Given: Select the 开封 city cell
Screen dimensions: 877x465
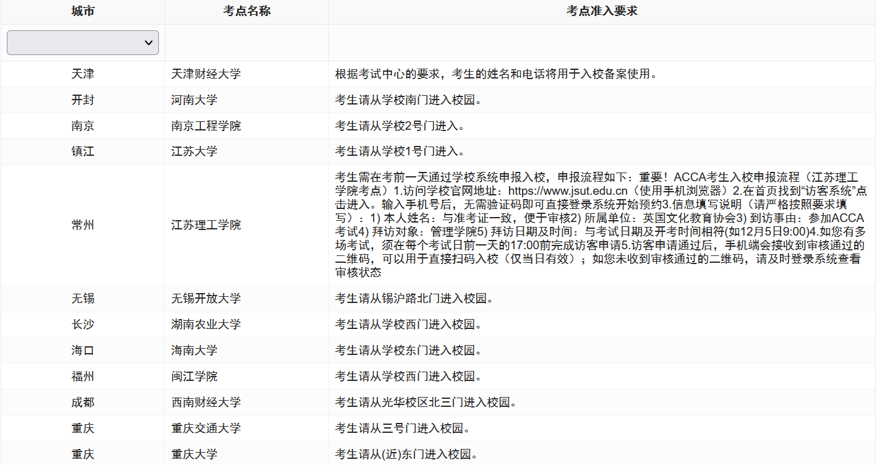Looking at the screenshot, I should click(x=83, y=100).
